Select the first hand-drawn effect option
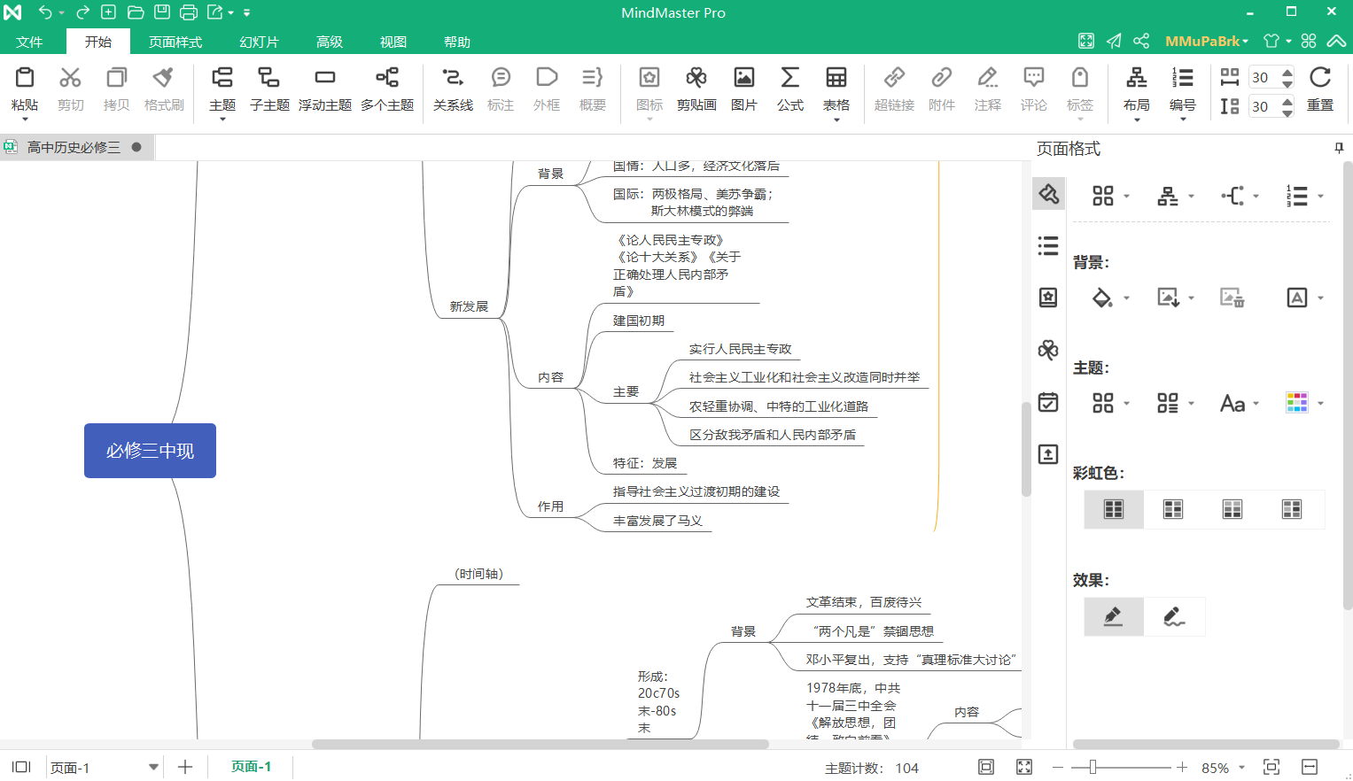 (1114, 616)
